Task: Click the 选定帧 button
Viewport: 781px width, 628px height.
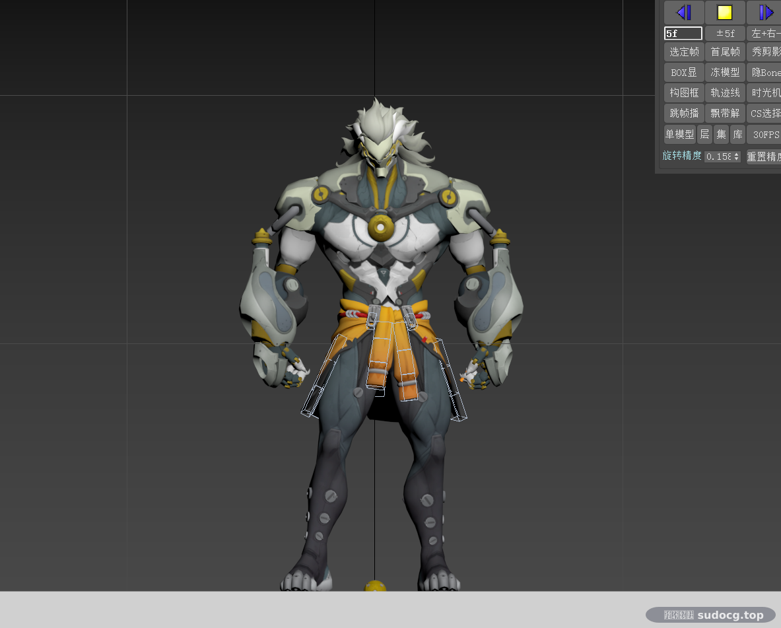Action: 684,52
